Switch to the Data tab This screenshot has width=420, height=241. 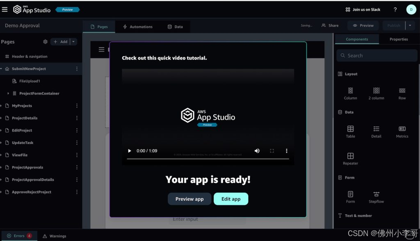pos(175,27)
